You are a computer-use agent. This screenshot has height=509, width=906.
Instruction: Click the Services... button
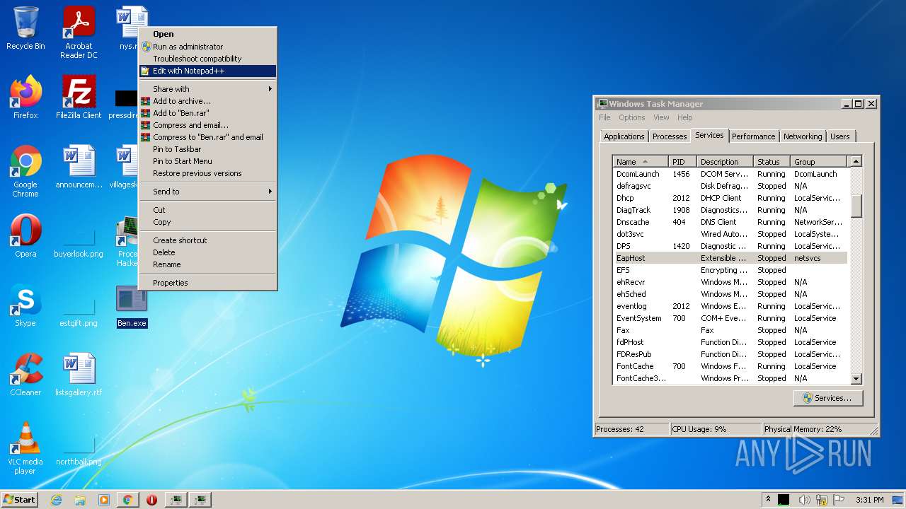[x=828, y=398]
